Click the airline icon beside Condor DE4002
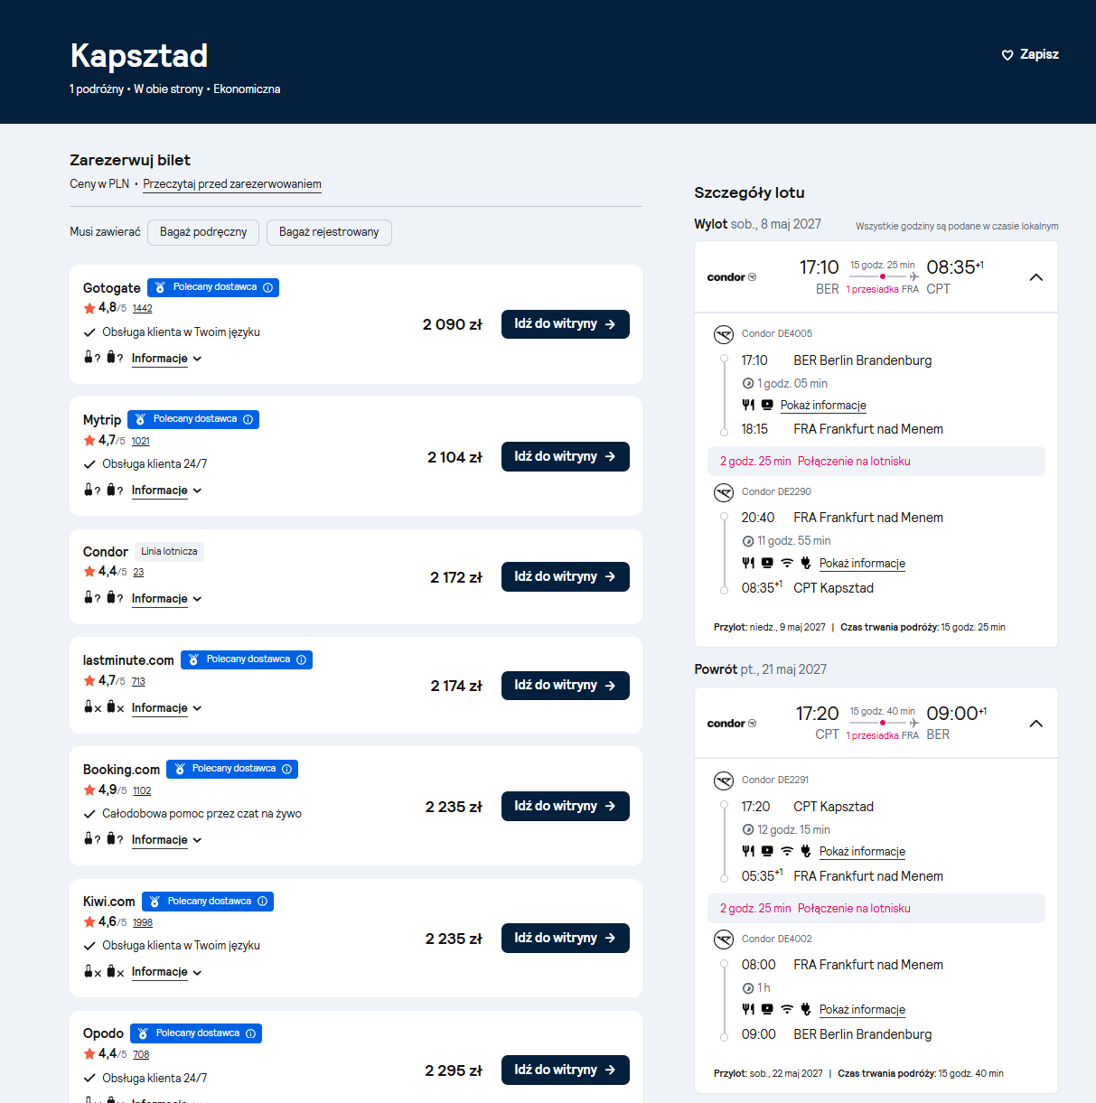1096x1103 pixels. click(724, 939)
